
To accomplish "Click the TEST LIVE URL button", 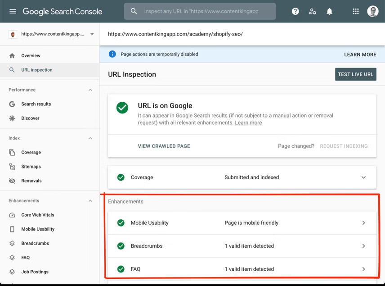I will pyautogui.click(x=356, y=74).
